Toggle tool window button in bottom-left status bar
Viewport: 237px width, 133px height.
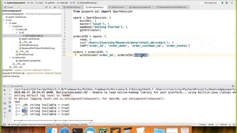(x=4, y=125)
